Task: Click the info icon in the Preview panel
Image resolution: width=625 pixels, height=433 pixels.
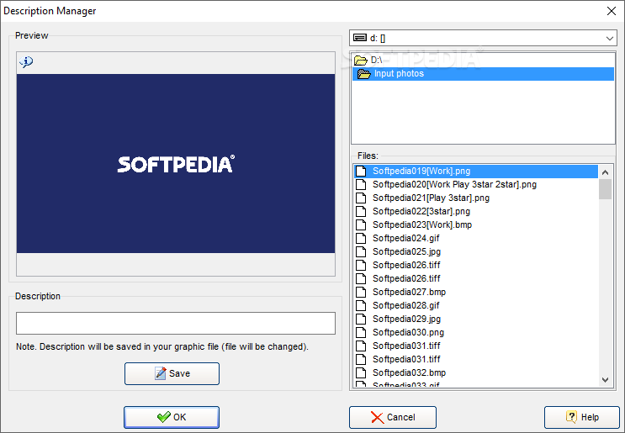Action: [26, 61]
